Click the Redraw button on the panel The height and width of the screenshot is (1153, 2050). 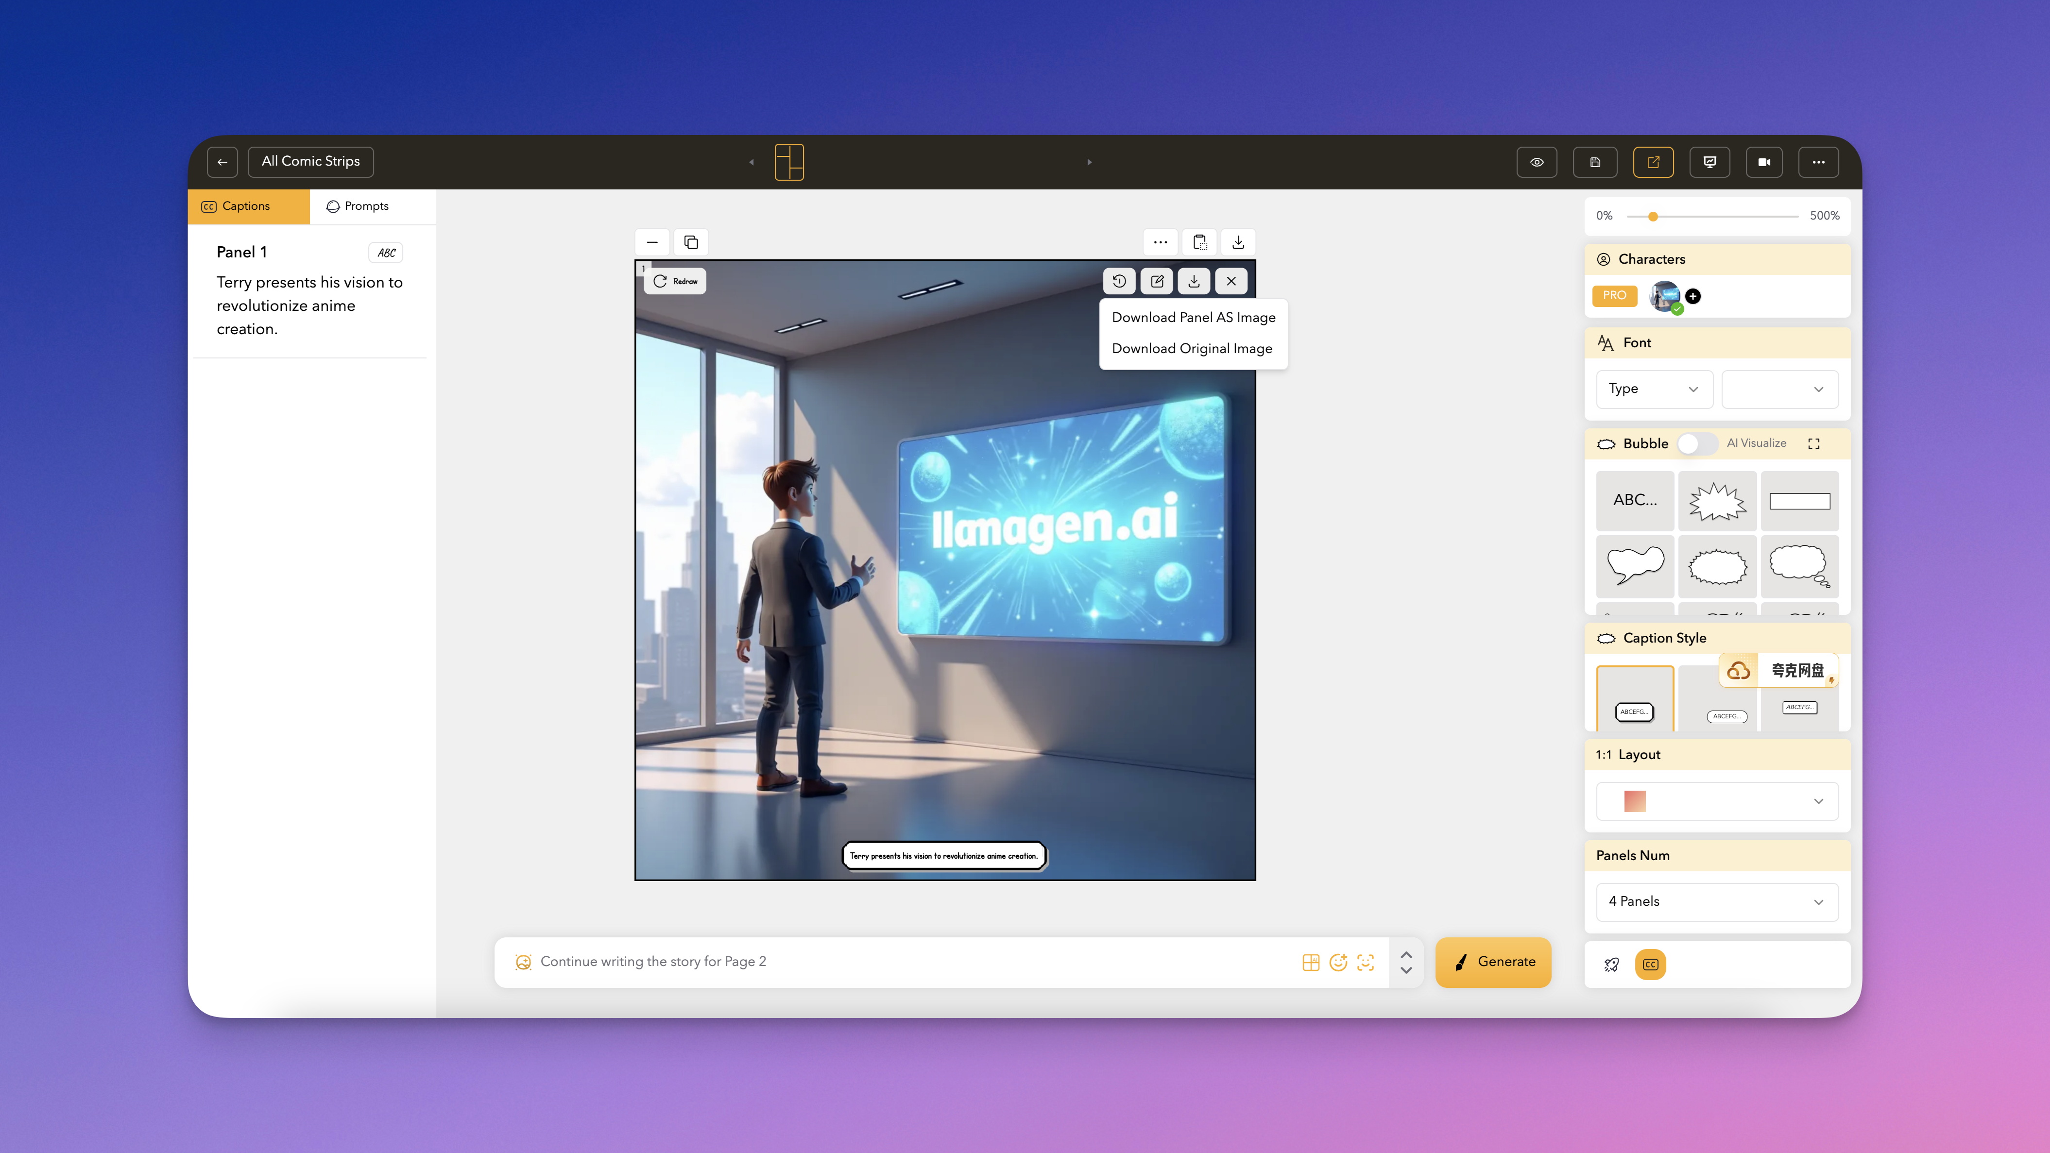[x=675, y=281]
